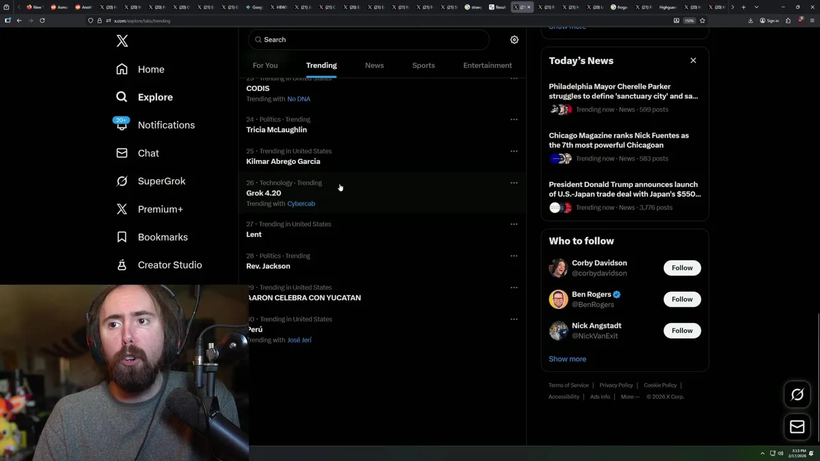Open the Cybercab related trend link
This screenshot has height=461, width=820.
pyautogui.click(x=301, y=204)
